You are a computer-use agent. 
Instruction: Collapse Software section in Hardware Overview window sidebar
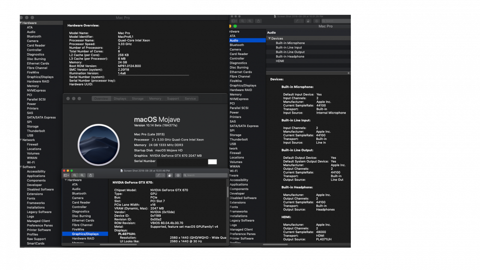click(x=21, y=167)
